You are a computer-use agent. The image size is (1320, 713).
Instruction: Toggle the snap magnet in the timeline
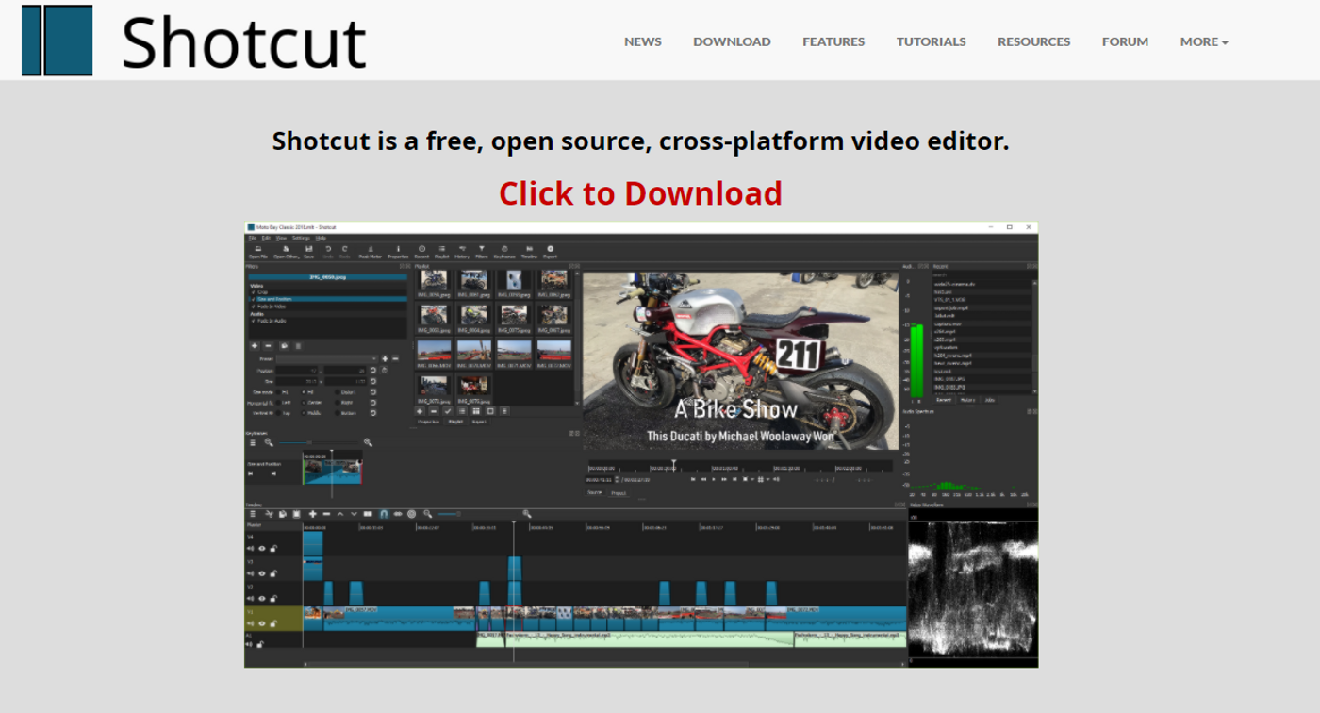point(385,514)
